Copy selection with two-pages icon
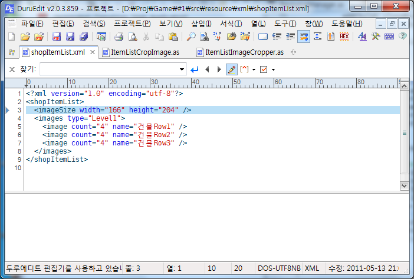The height and width of the screenshot is (279, 414). tap(159, 36)
